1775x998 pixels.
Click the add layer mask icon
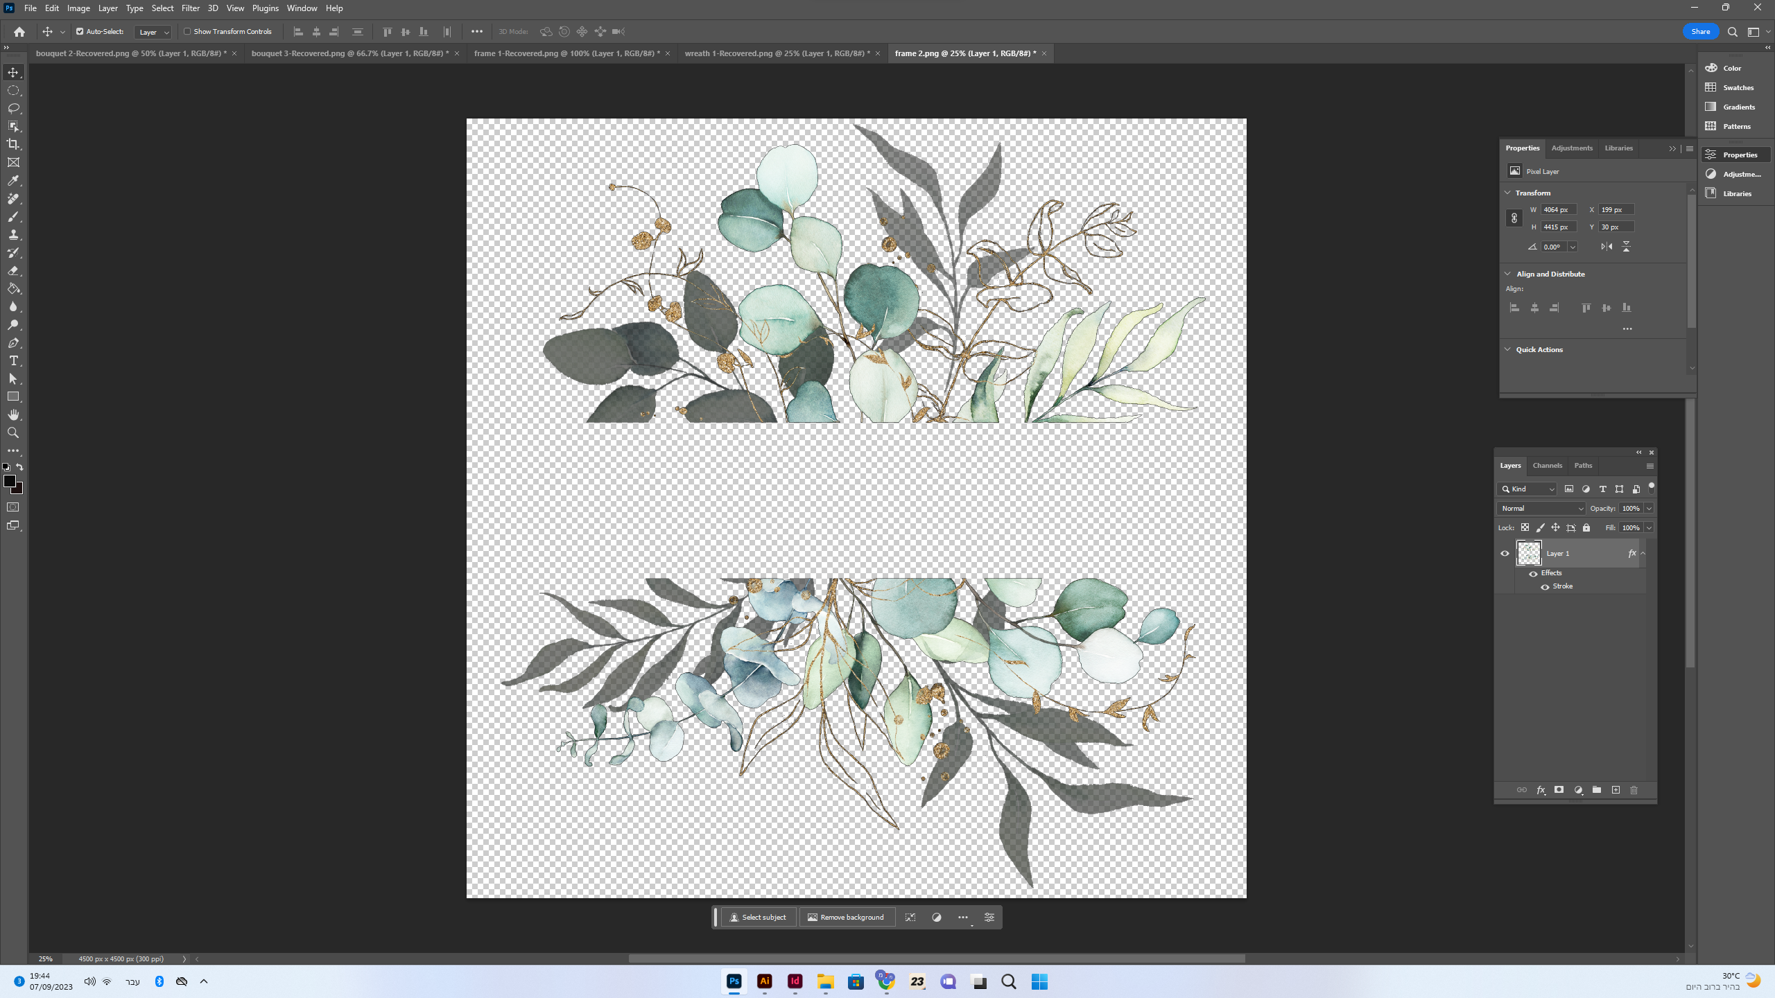[1559, 790]
